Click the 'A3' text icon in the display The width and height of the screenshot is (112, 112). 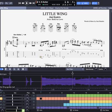[73, 2]
